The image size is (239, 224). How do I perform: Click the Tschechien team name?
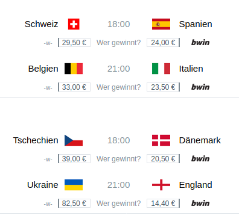[x=36, y=140]
